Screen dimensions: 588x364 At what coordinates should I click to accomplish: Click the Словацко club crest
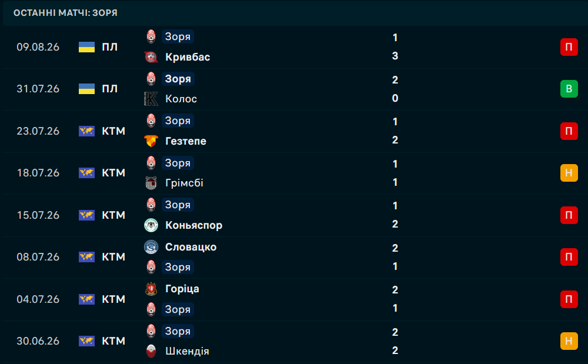click(x=151, y=247)
